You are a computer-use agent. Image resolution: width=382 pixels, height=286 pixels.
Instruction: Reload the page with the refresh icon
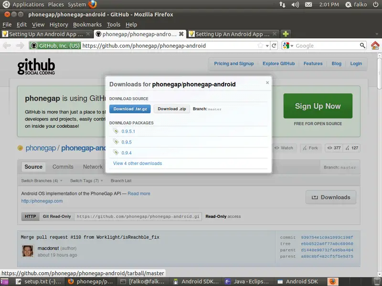click(274, 45)
